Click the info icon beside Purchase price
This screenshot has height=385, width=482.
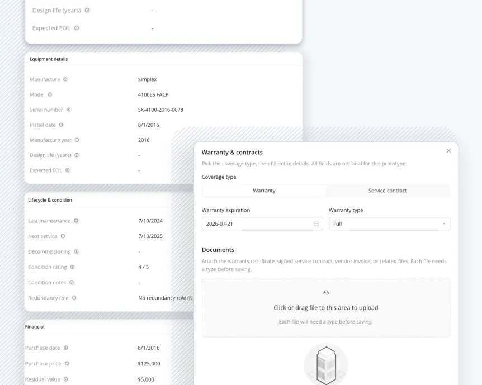coord(67,364)
